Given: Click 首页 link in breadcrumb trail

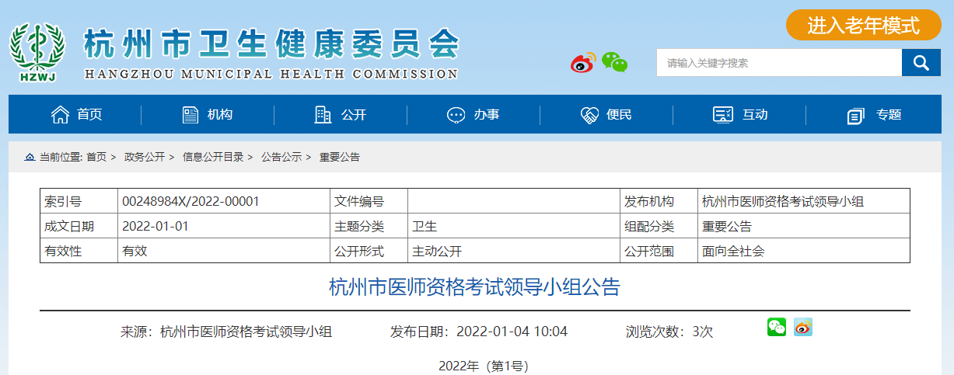Looking at the screenshot, I should coord(96,157).
